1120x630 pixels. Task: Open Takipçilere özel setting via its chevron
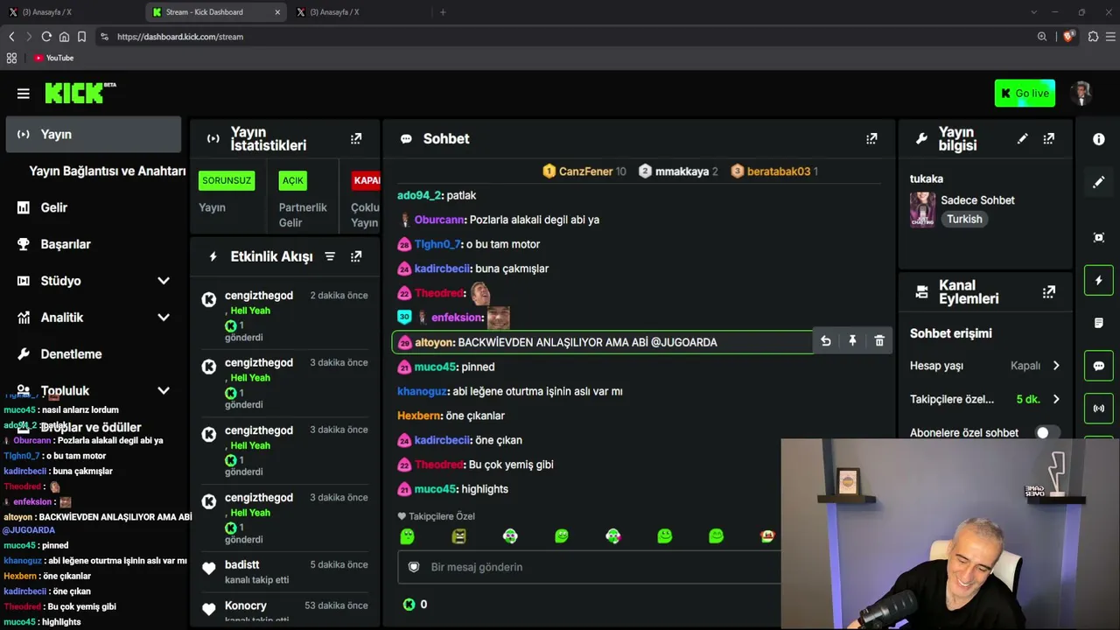point(1056,399)
